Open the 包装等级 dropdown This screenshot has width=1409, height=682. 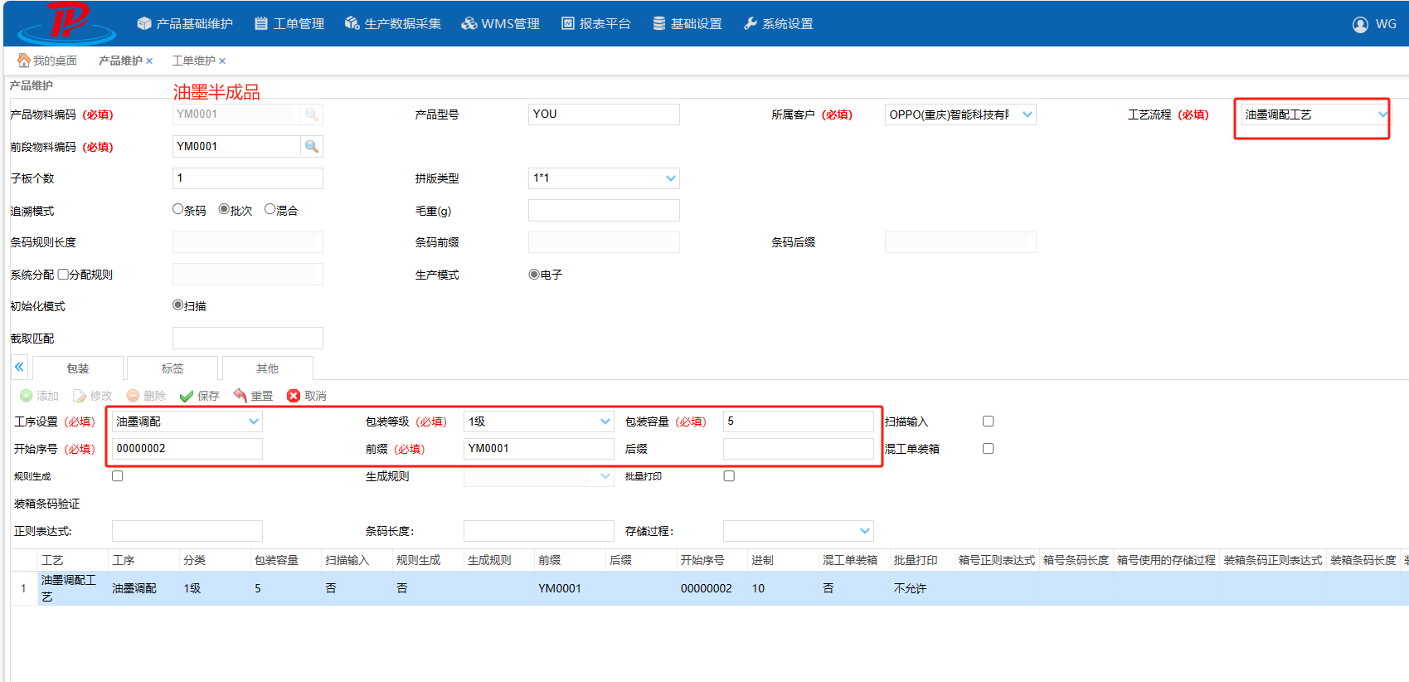click(605, 421)
